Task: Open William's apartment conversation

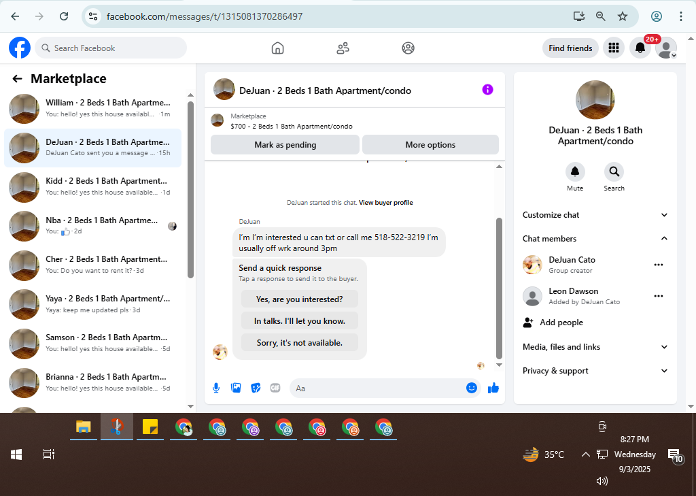Action: (x=92, y=108)
